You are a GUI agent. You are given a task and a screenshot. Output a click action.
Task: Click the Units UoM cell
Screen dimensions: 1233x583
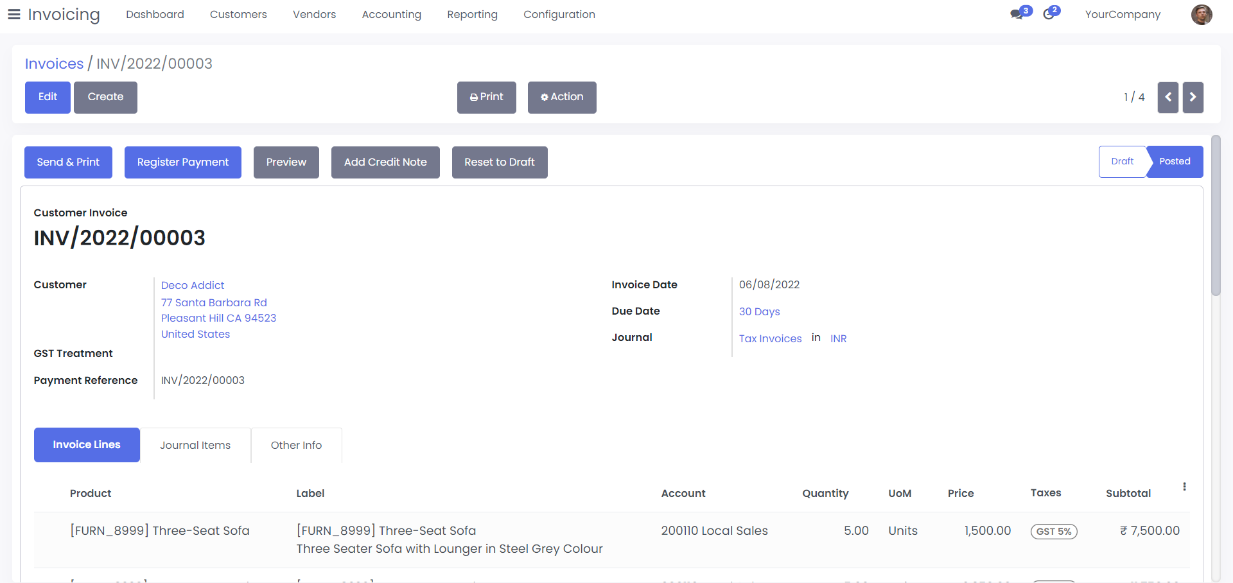click(x=903, y=531)
